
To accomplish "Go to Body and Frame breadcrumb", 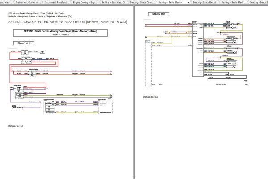I will (x=27, y=17).
